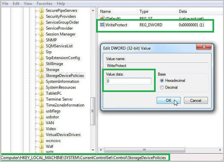Cancel the Edit DWORD dialog
The image size is (224, 162).
tap(196, 101)
